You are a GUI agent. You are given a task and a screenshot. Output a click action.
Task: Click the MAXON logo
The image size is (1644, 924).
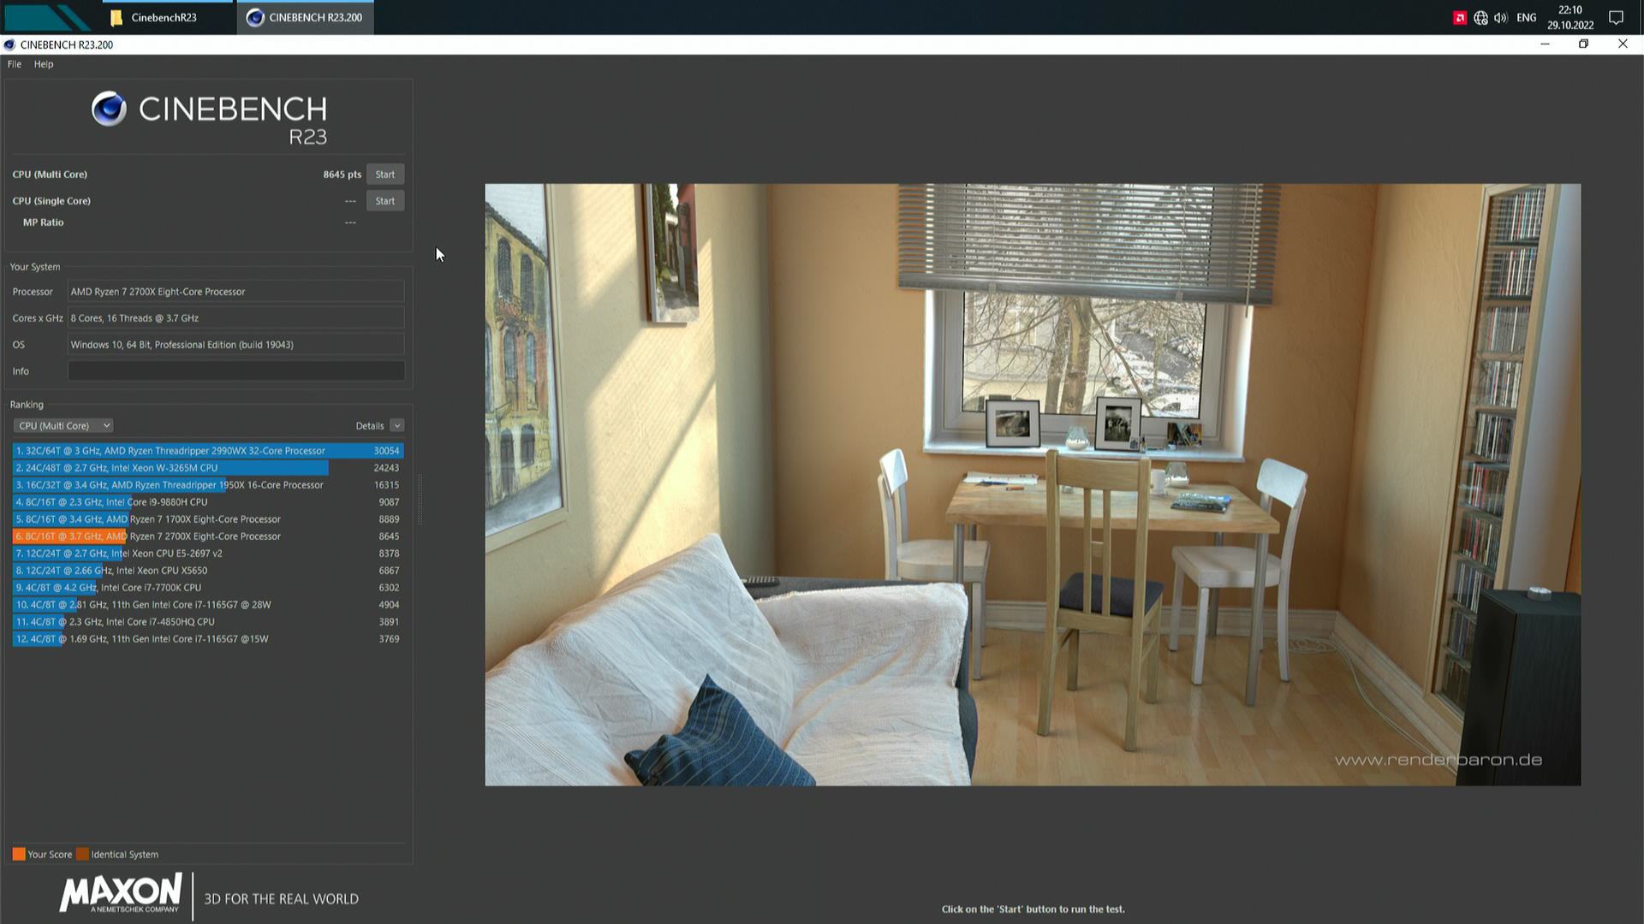[x=121, y=893]
